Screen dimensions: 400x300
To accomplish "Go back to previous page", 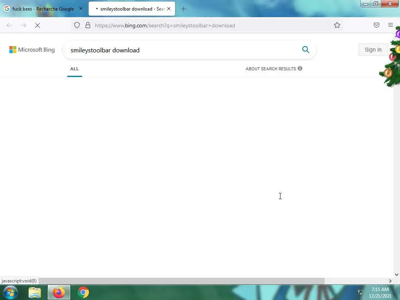I will coord(9,25).
